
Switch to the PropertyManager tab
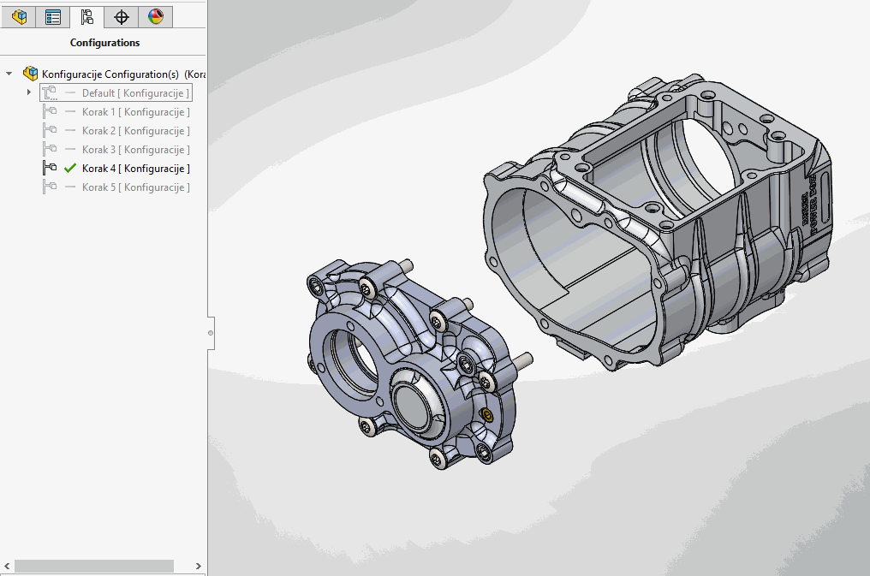pyautogui.click(x=53, y=17)
